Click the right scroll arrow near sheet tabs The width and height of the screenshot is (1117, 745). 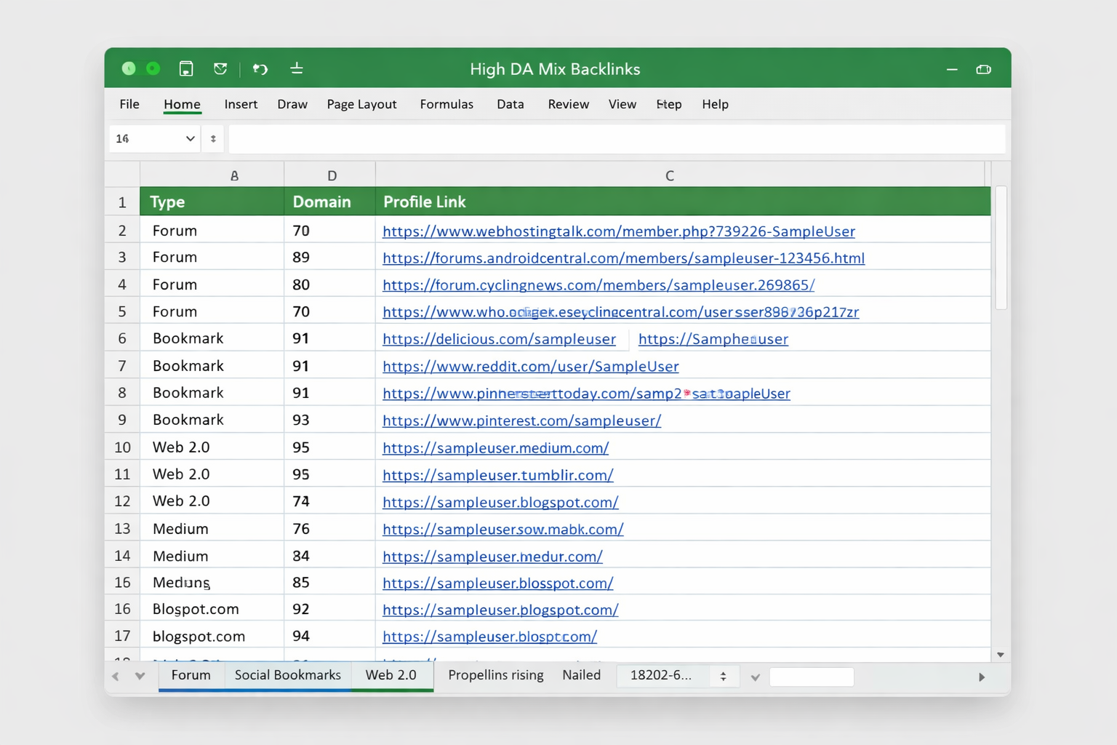coord(982,676)
